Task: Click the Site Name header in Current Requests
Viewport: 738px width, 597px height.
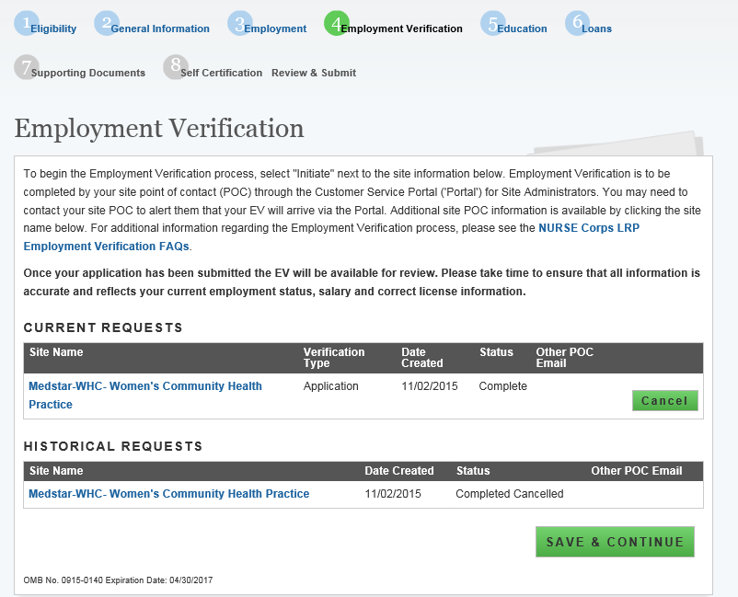Action: click(56, 352)
